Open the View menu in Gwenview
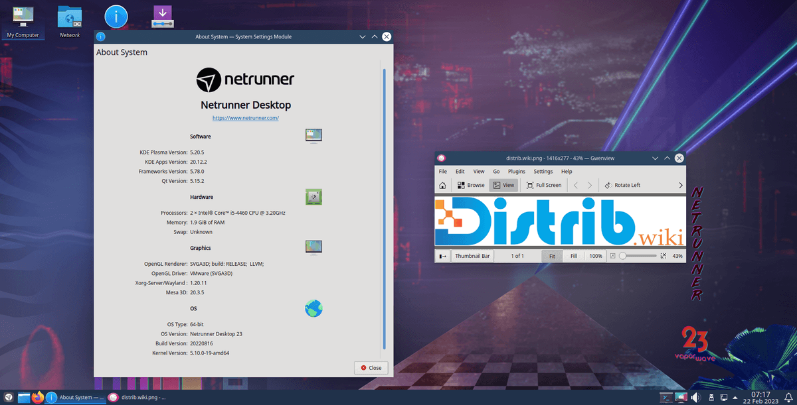This screenshot has width=797, height=405. point(478,172)
